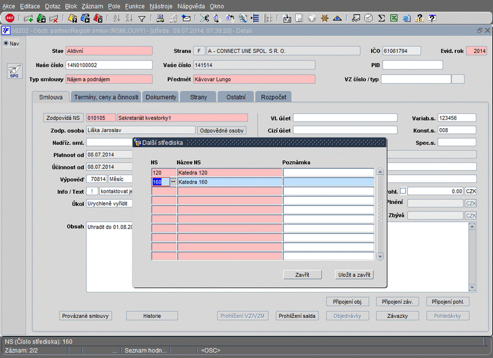This screenshot has width=493, height=358.
Task: Click the down arrow of dialog scrollbar
Action: pyautogui.click(x=380, y=256)
